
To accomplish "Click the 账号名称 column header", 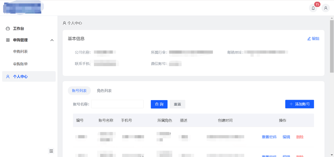I will coord(106,120).
